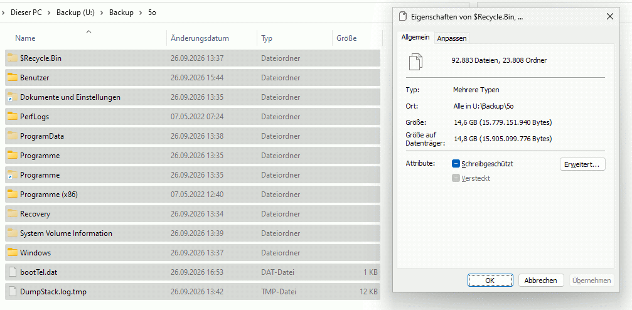Select the PerfLogs folder name

[x=35, y=117]
